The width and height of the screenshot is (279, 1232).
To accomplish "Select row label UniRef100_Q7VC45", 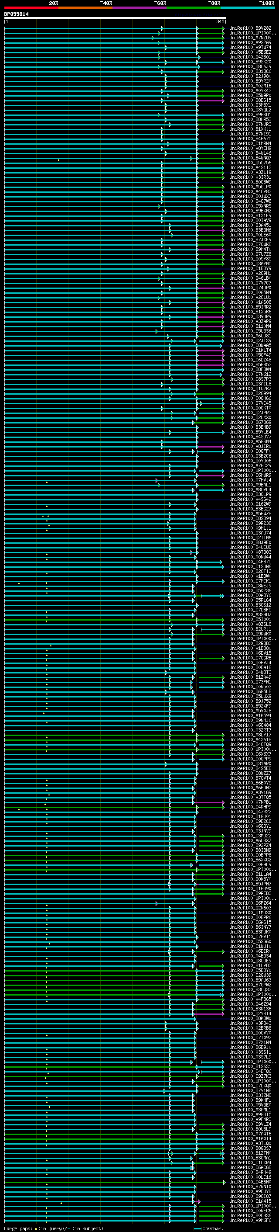I will pyautogui.click(x=250, y=403).
